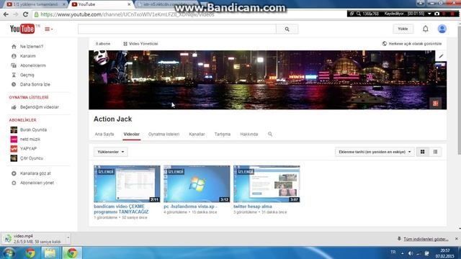Click the channel search magnifier icon
The width and height of the screenshot is (461, 259).
point(270,135)
